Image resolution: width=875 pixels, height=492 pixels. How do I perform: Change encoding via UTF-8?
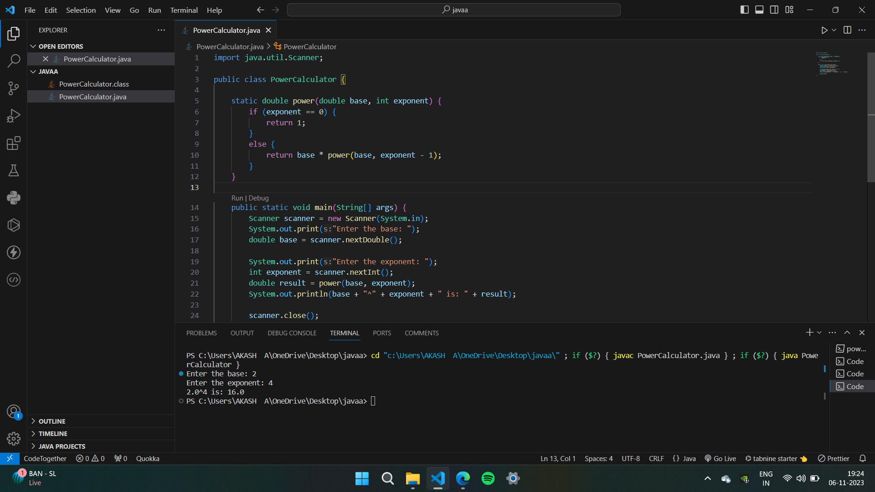631,459
